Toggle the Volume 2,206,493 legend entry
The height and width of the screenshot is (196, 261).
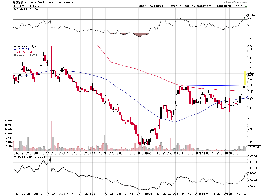(x=30, y=55)
